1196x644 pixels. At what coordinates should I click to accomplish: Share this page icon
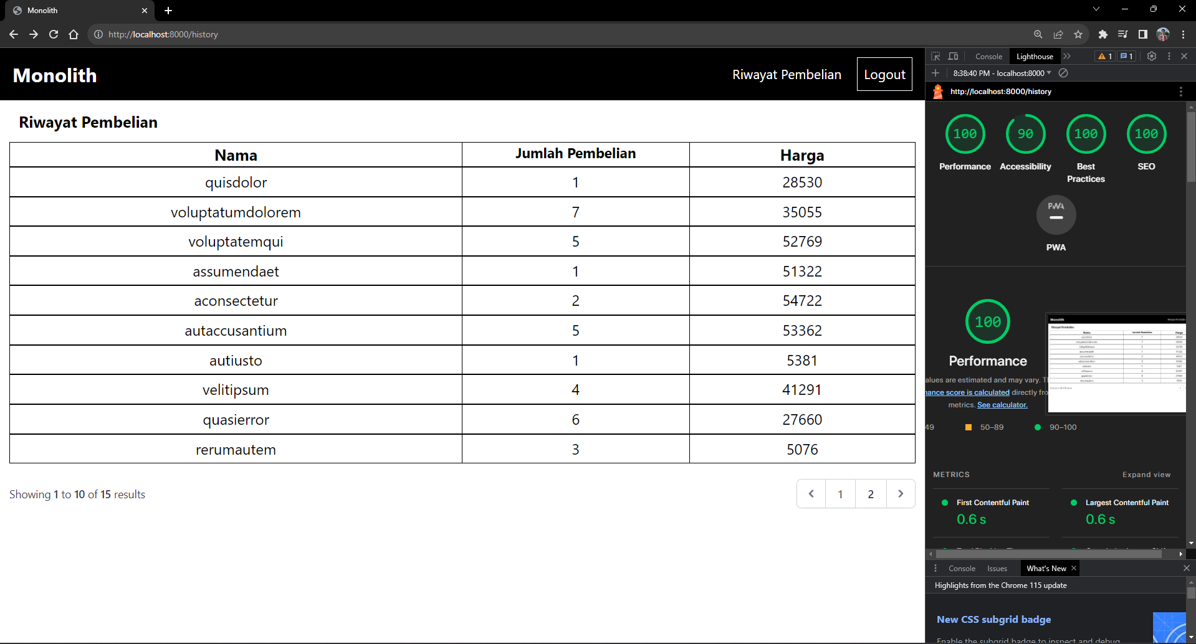tap(1058, 34)
